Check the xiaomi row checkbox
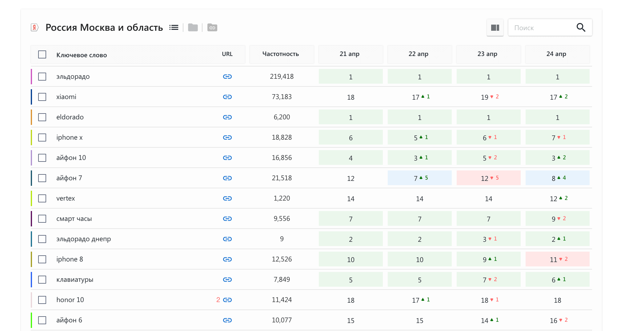The width and height of the screenshot is (629, 331). pos(42,97)
